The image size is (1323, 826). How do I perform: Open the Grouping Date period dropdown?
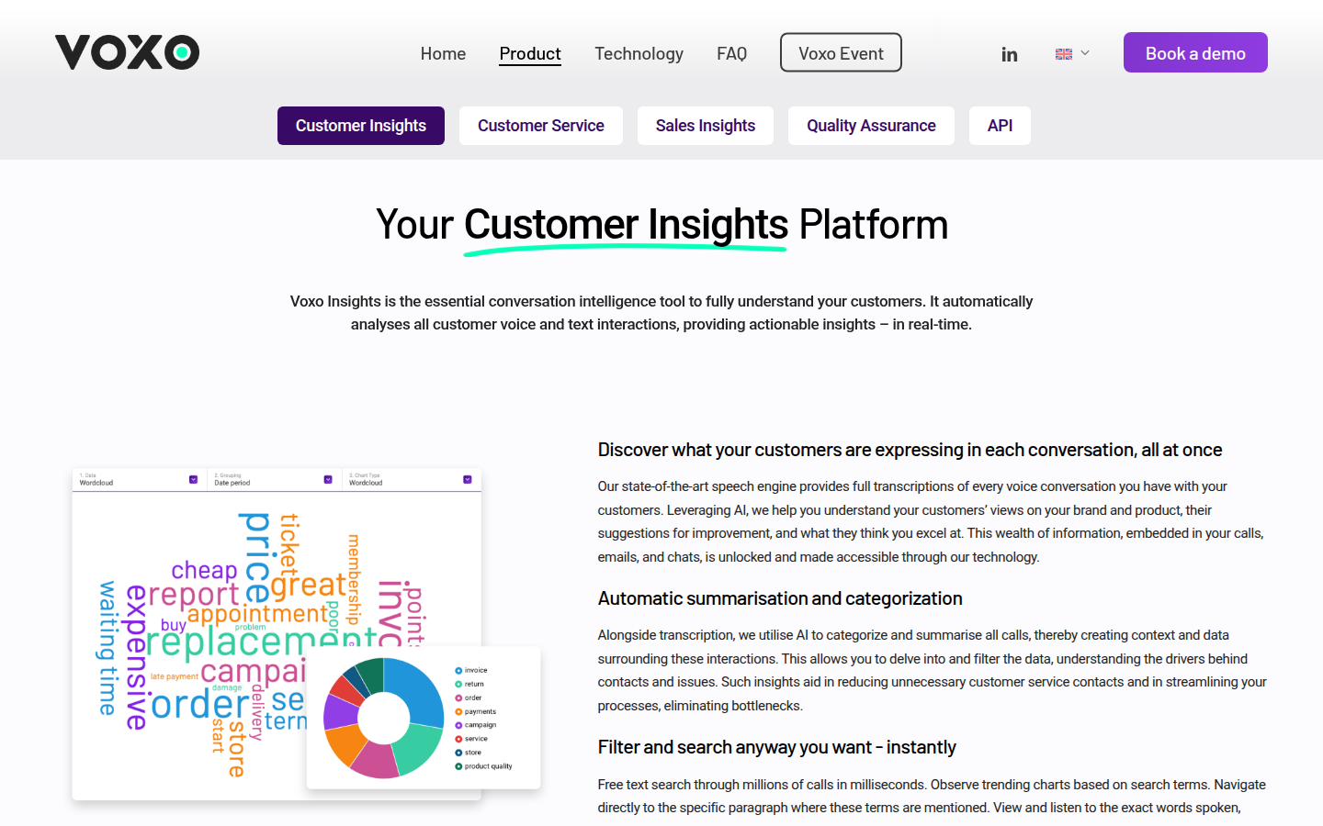coord(328,479)
